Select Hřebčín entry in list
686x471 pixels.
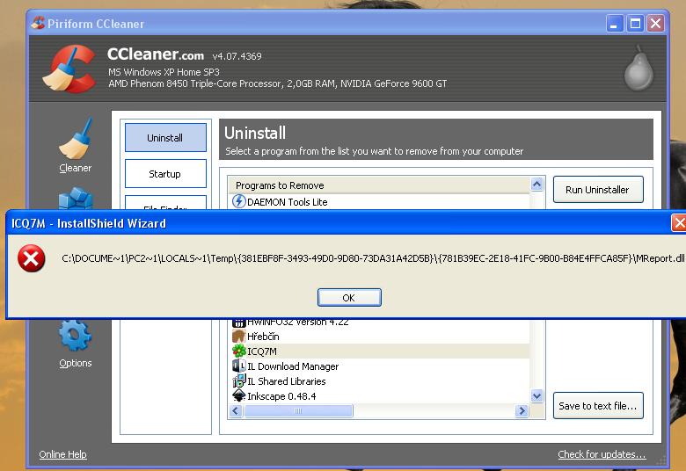coord(378,336)
